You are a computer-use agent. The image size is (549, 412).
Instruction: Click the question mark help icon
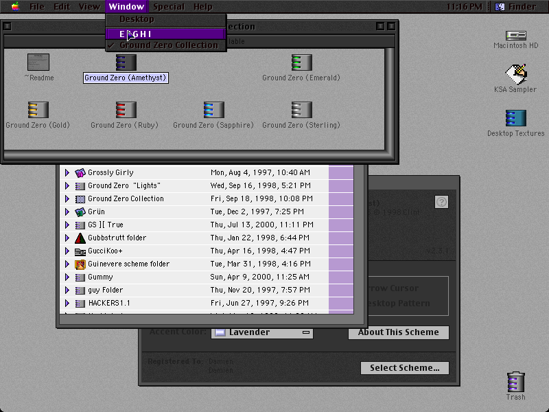tap(441, 202)
